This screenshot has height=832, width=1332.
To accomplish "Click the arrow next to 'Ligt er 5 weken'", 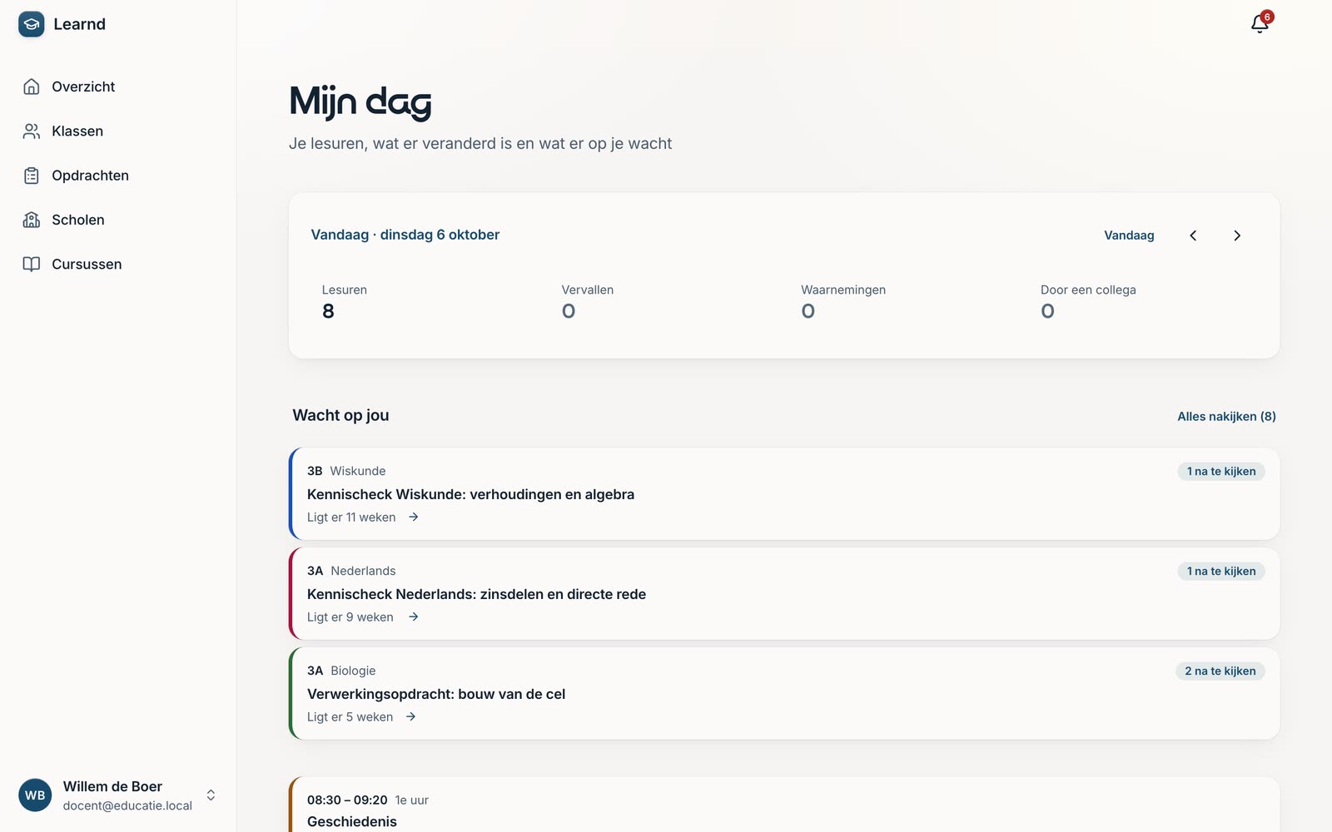I will point(411,717).
